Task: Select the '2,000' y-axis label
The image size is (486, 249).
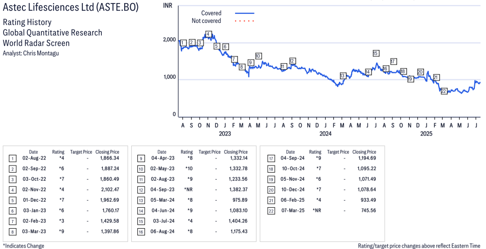Action: click(169, 40)
